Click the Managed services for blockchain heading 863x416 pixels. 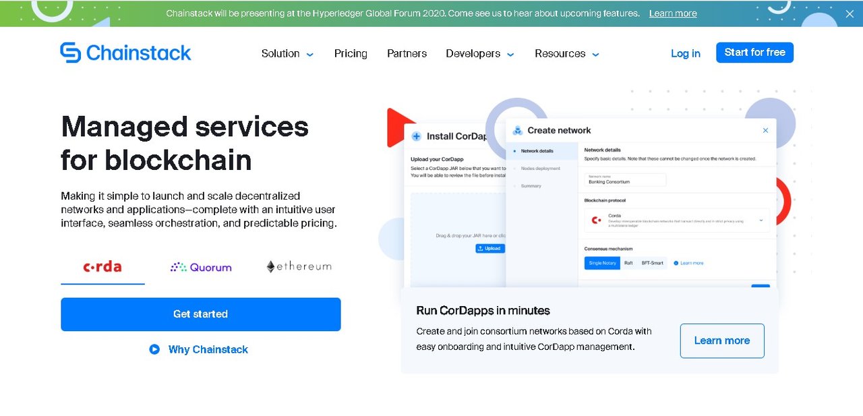point(185,143)
